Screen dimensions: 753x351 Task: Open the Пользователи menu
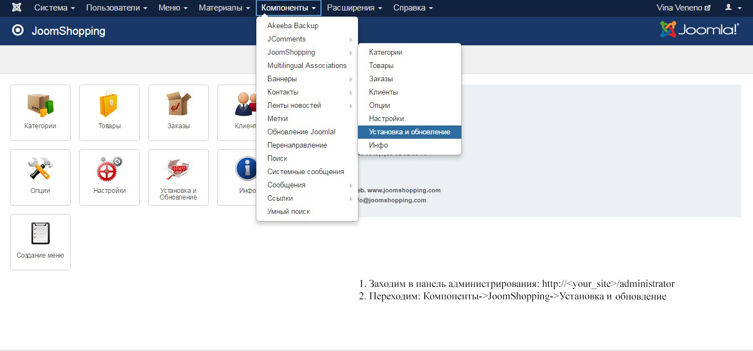point(117,8)
